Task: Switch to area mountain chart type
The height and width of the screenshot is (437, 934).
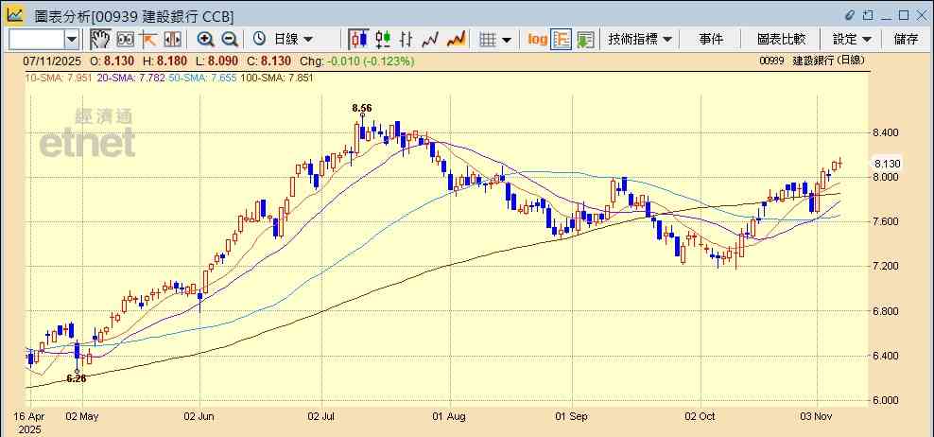Action: pos(456,39)
